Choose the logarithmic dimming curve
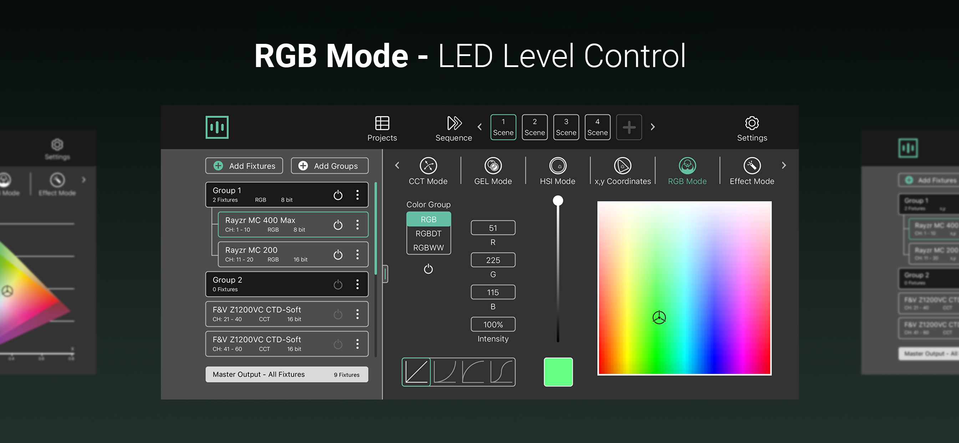959x443 pixels. click(x=473, y=372)
